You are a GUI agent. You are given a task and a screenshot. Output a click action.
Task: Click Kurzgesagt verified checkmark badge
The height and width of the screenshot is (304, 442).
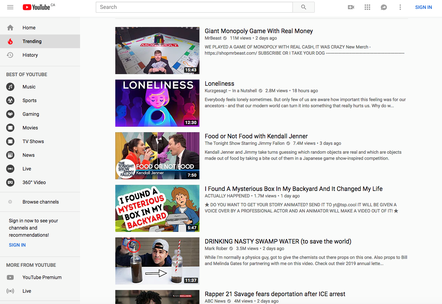coord(260,91)
